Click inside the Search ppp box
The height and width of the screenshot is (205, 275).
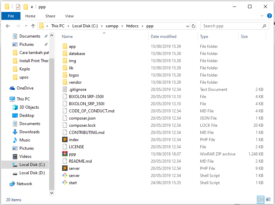229,26
